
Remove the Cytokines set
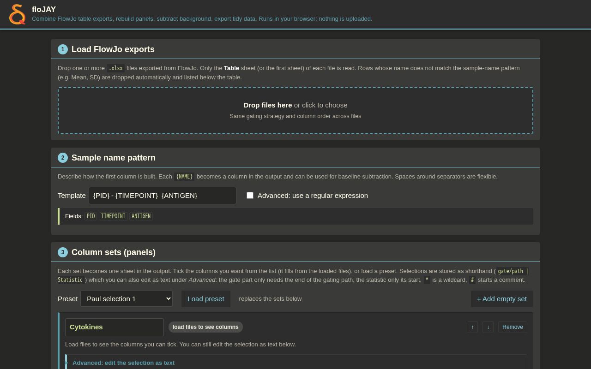pyautogui.click(x=513, y=327)
